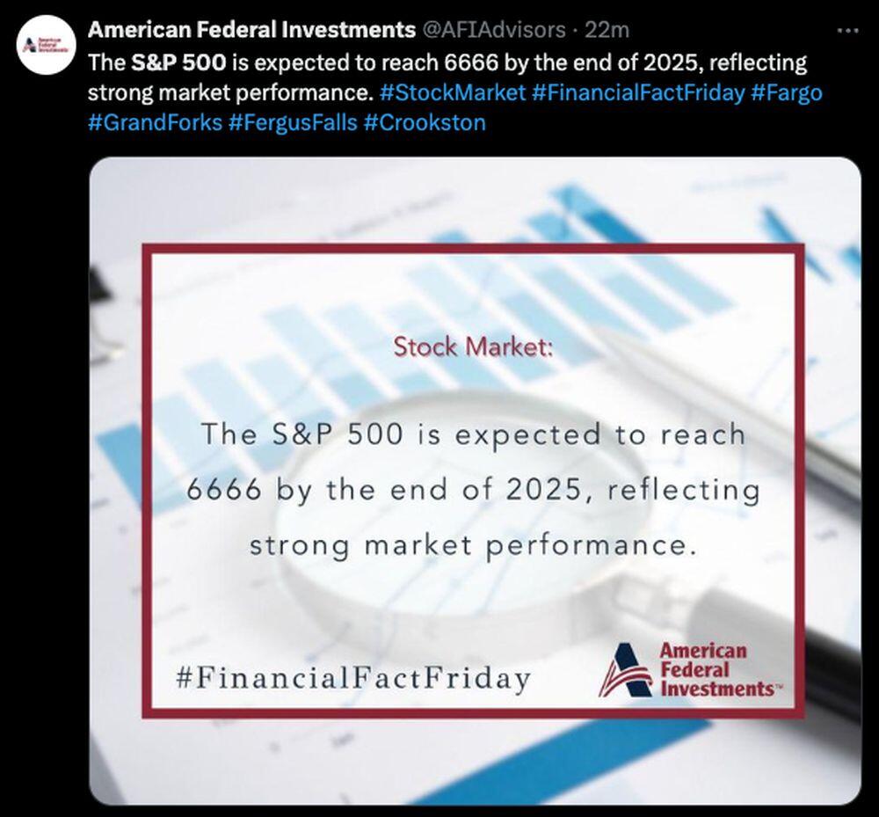Image resolution: width=879 pixels, height=817 pixels.
Task: Click the tweet text mentioning strong market performance
Action: point(224,92)
